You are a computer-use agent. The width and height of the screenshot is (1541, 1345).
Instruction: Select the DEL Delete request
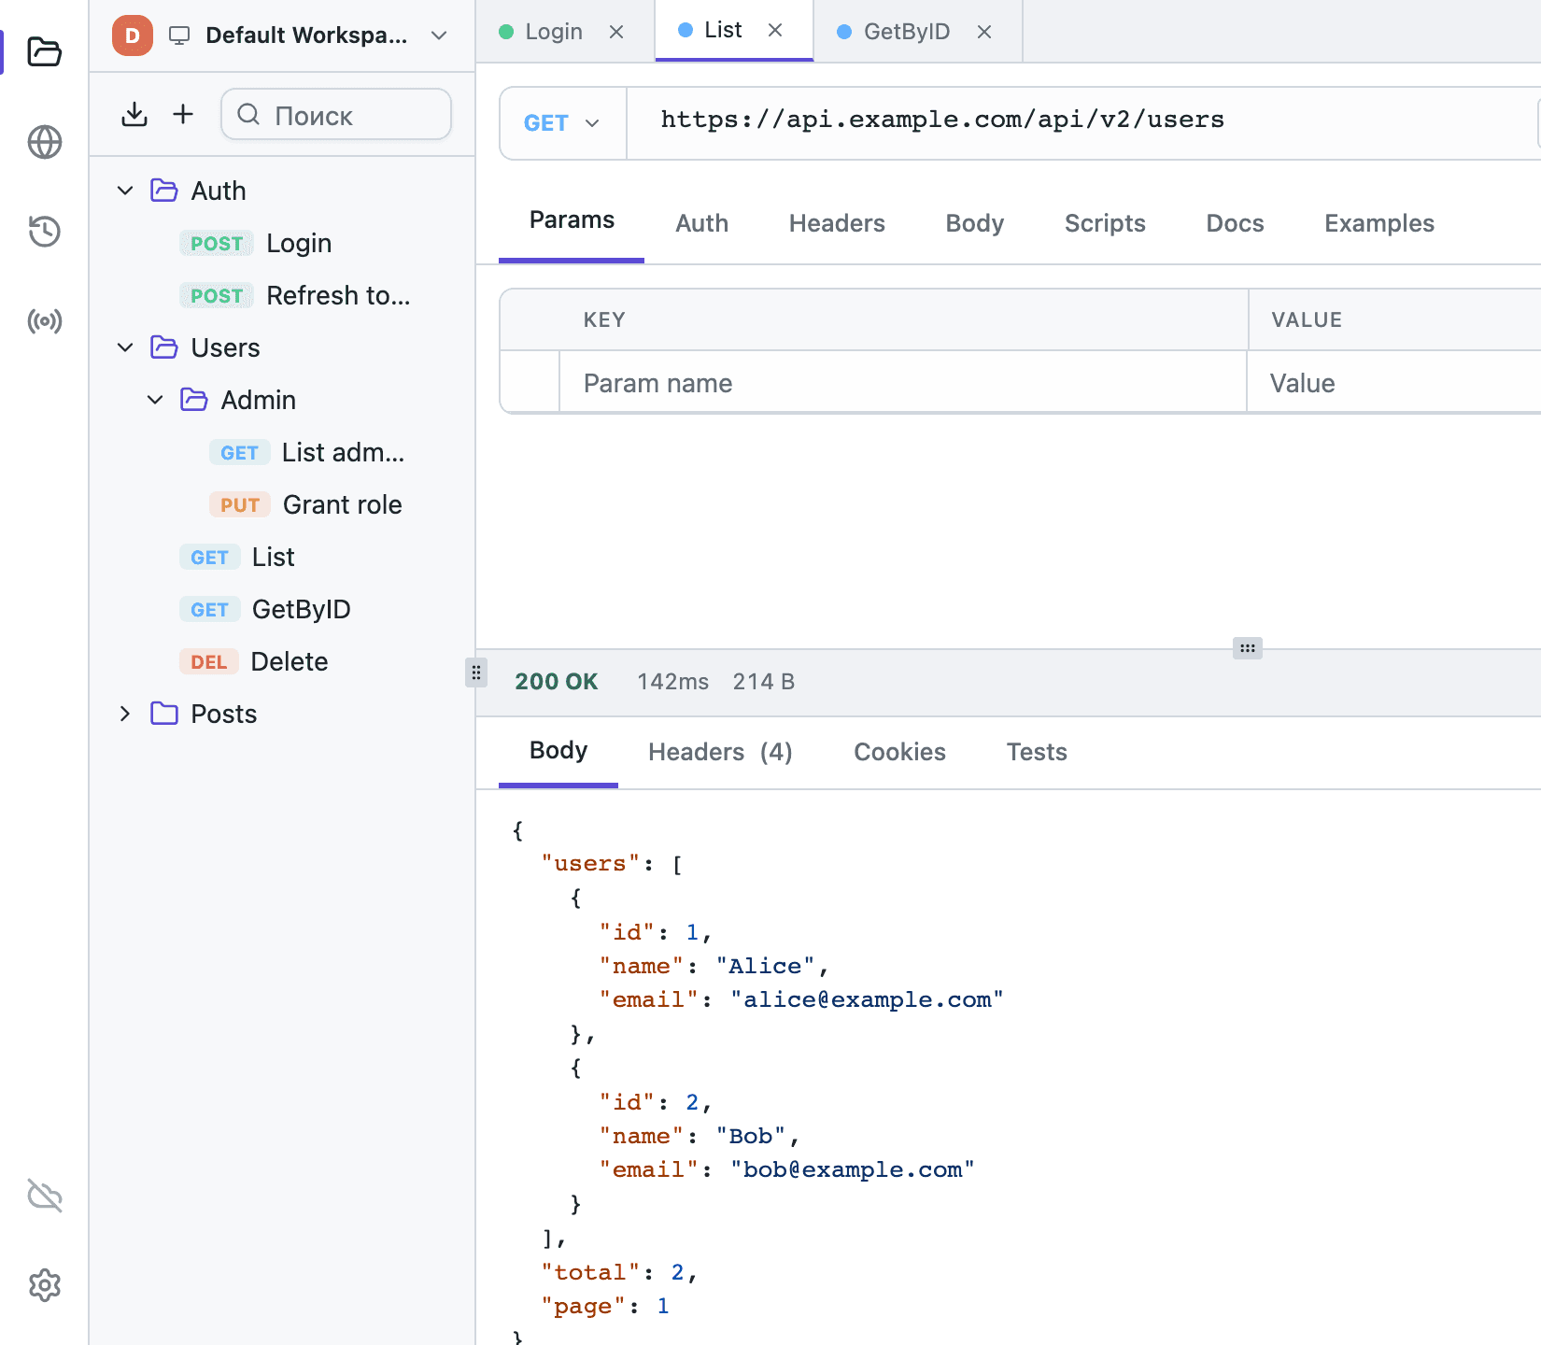point(280,661)
